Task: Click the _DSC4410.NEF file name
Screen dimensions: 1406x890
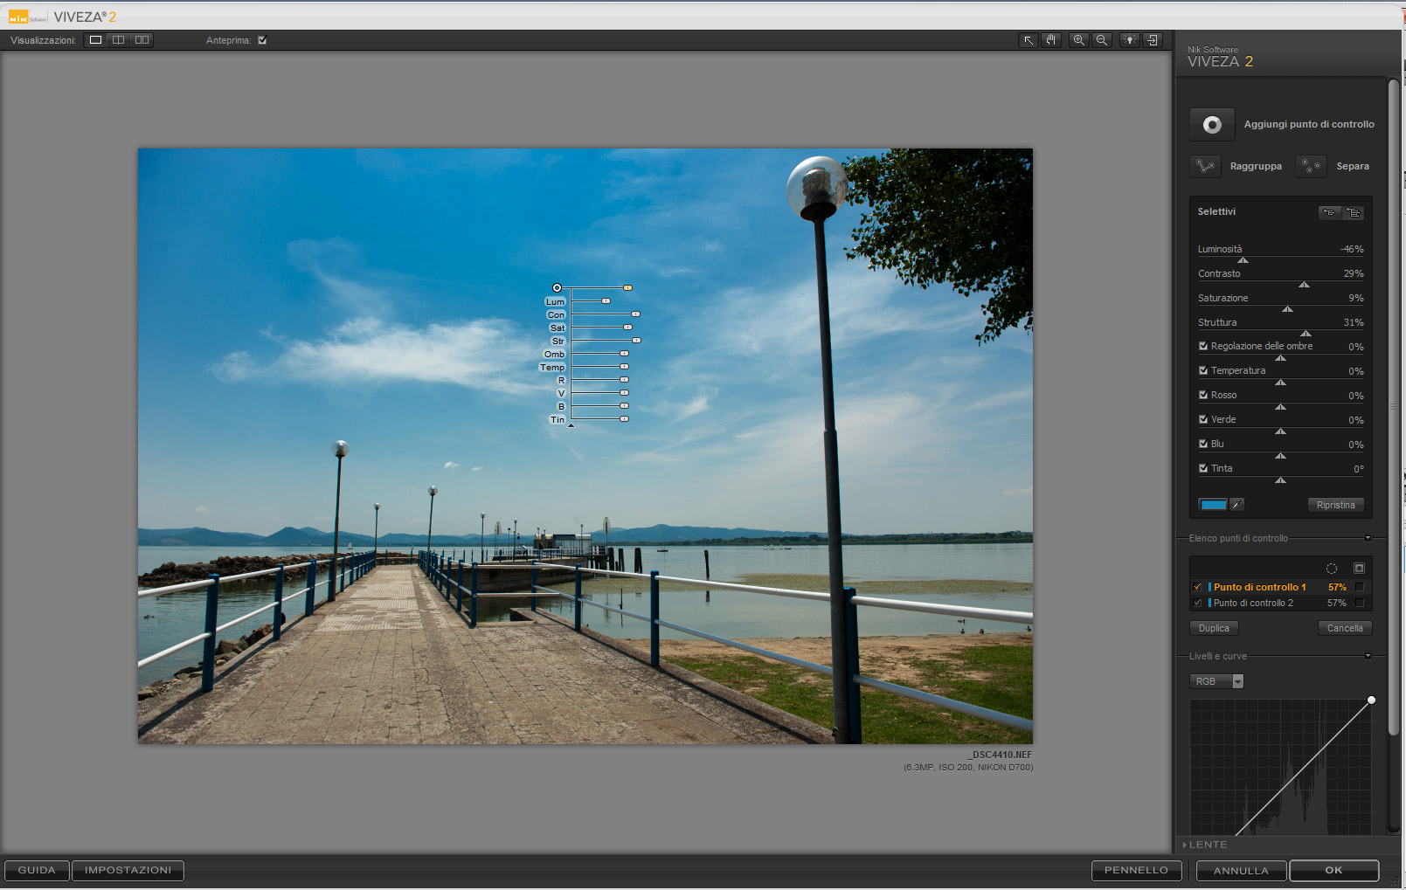Action: [1000, 755]
